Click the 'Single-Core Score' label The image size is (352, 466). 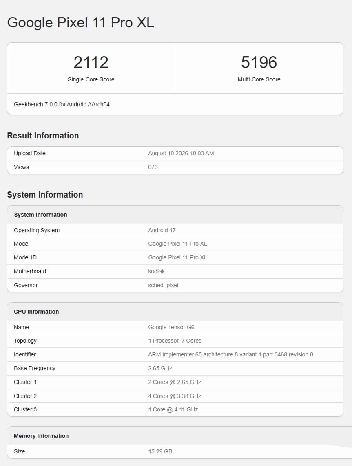(x=91, y=79)
